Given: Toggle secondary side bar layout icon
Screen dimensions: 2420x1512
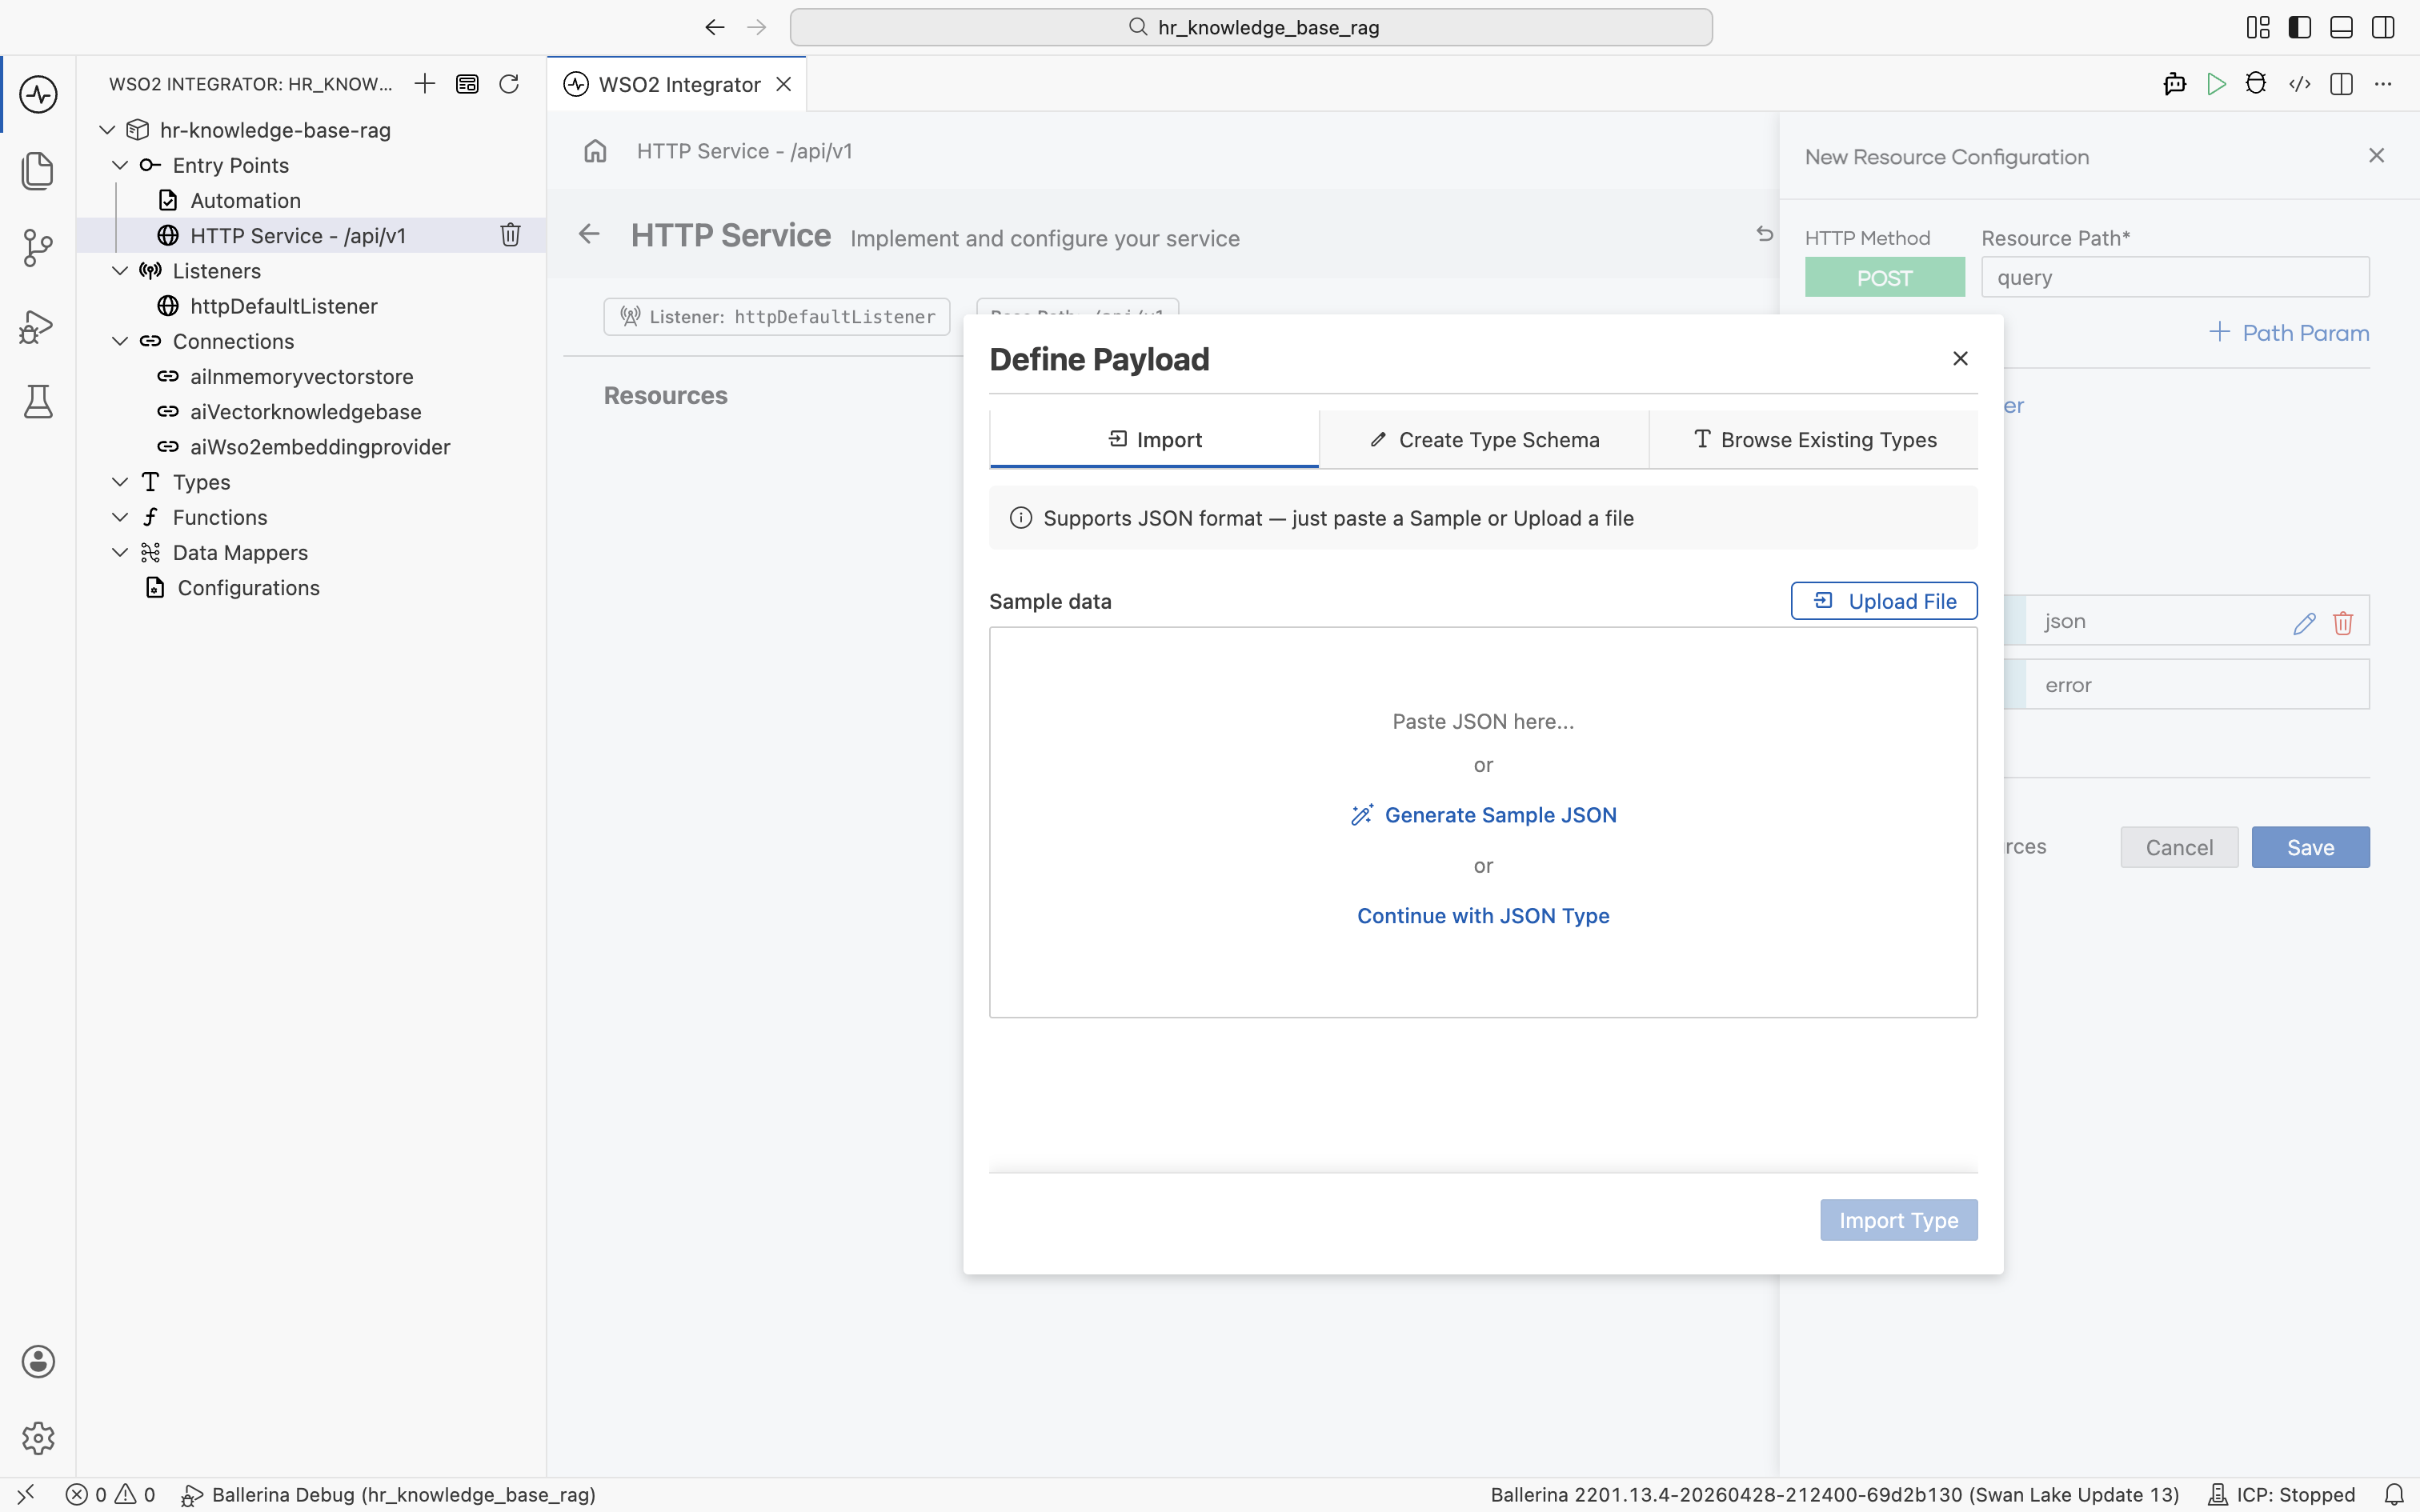Looking at the screenshot, I should pos(2383,27).
